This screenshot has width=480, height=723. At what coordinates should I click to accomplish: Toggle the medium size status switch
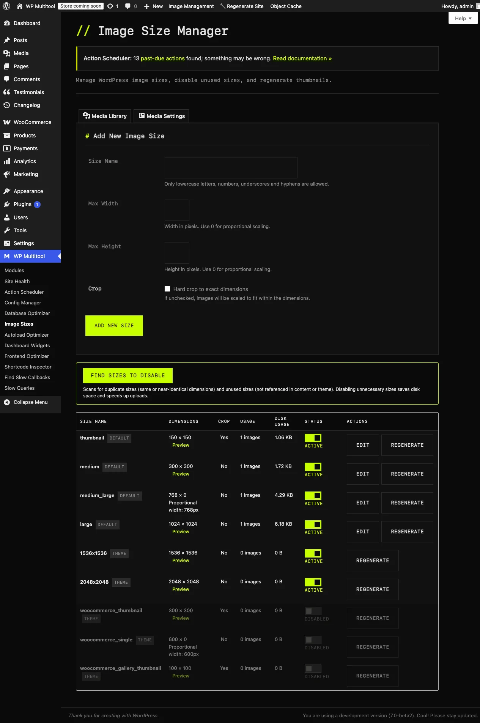click(x=313, y=467)
